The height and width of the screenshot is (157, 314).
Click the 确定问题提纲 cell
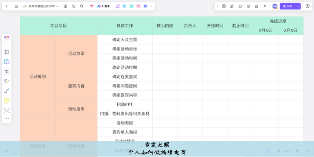coord(125,86)
